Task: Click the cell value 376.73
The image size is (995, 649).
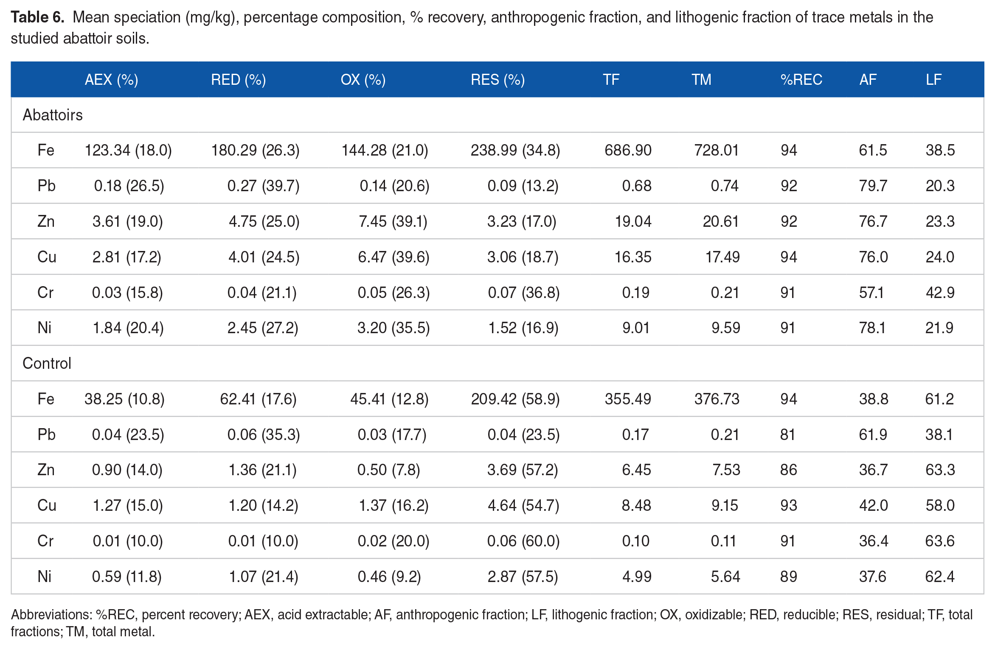Action: pos(717,399)
